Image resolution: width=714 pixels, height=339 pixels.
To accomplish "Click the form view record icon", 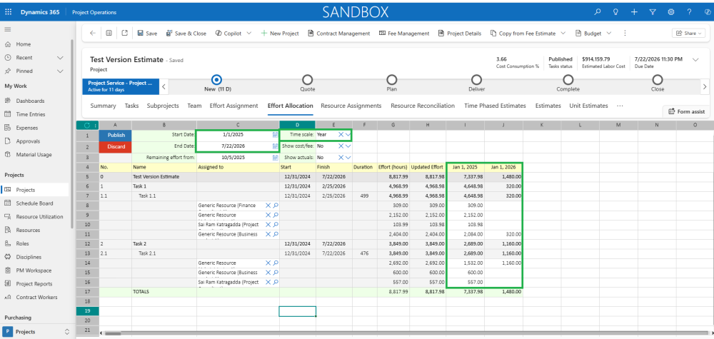I will tap(109, 34).
